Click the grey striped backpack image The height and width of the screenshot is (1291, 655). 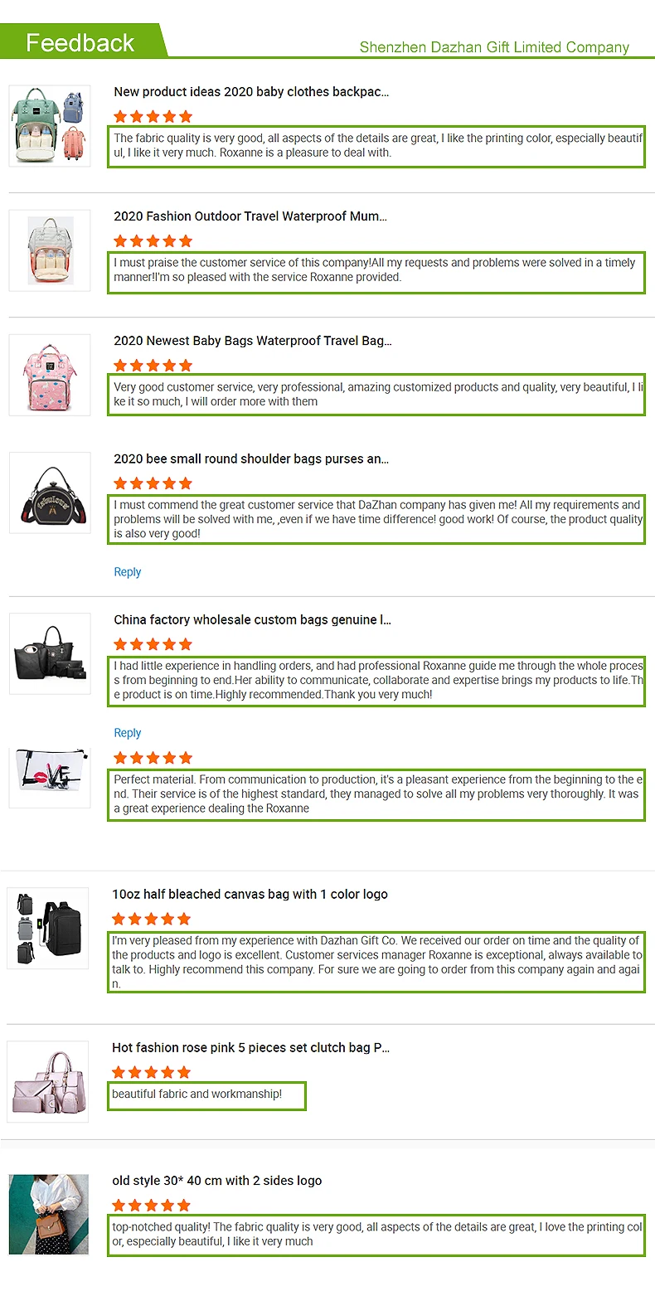(x=50, y=250)
